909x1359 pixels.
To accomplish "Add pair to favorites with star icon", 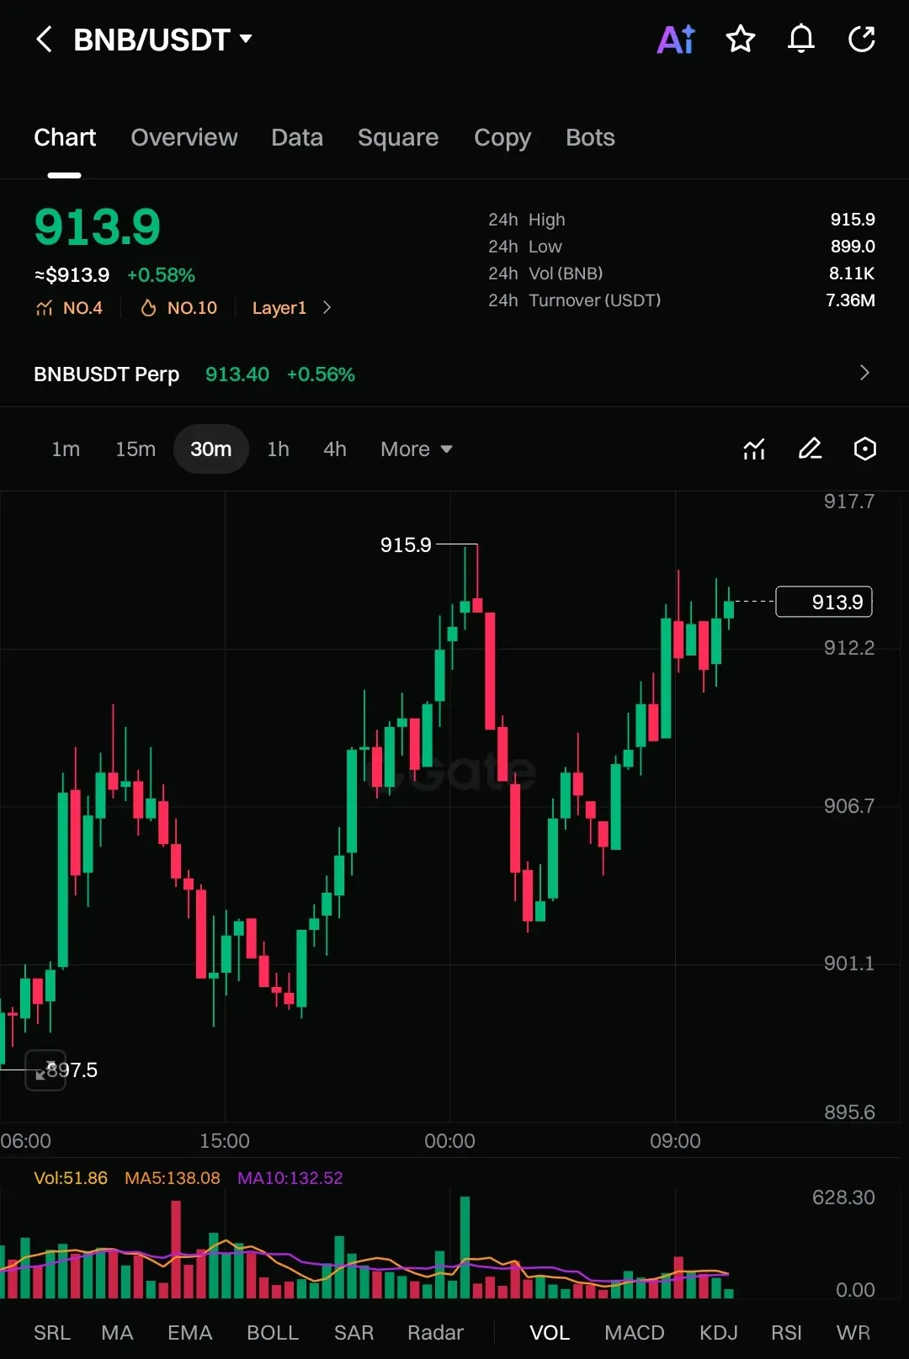I will 741,39.
